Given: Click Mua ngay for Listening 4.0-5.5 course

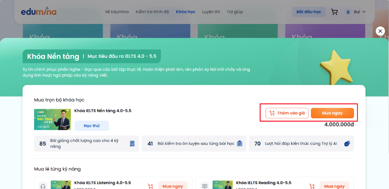Looking at the screenshot, I should pos(173,185).
